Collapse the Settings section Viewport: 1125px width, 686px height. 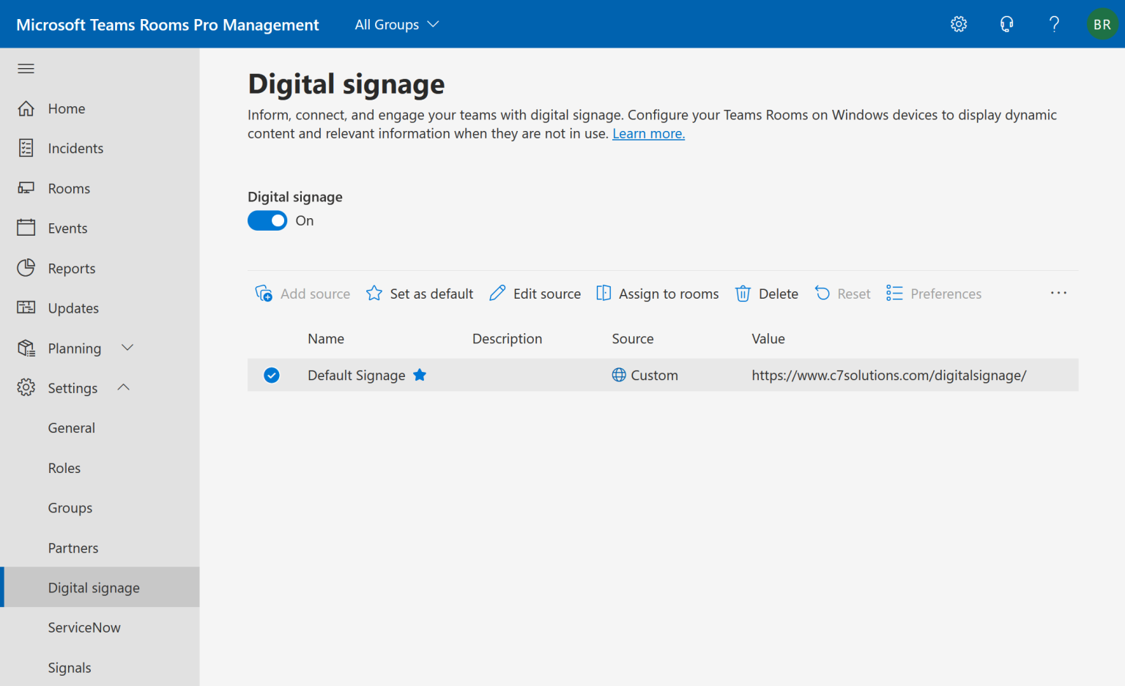pyautogui.click(x=123, y=387)
